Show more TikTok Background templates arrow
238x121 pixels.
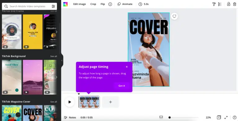(56, 77)
